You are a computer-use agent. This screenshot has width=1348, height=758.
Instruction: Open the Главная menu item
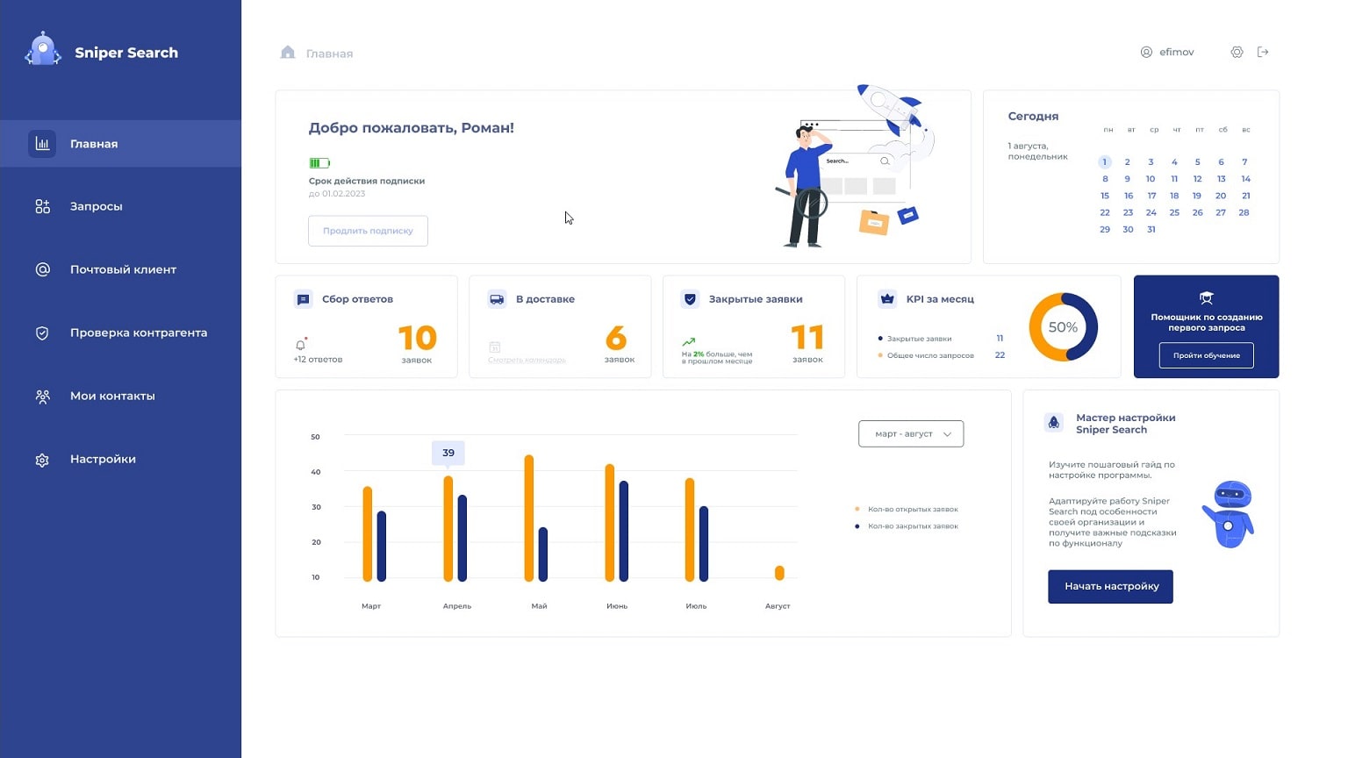pos(120,143)
